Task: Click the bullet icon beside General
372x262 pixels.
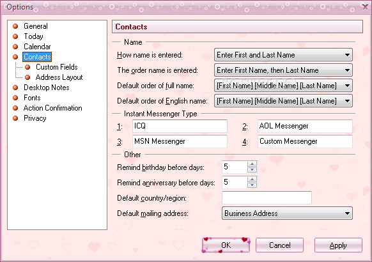Action: [x=15, y=26]
